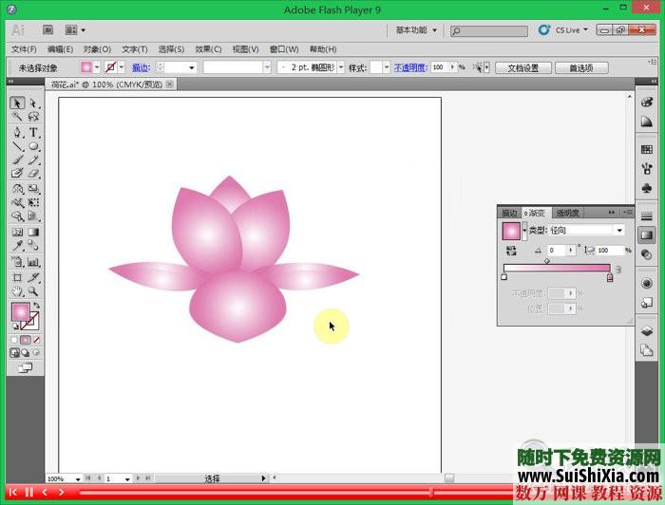Pause the video playback

click(x=29, y=492)
